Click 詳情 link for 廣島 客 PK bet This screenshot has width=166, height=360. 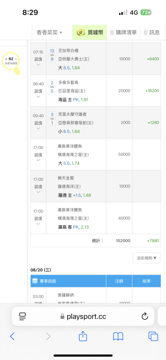[38, 219]
